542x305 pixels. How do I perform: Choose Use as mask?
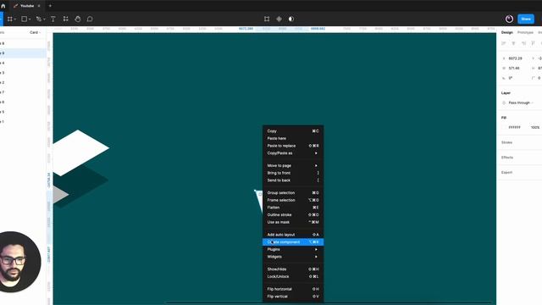point(293,222)
